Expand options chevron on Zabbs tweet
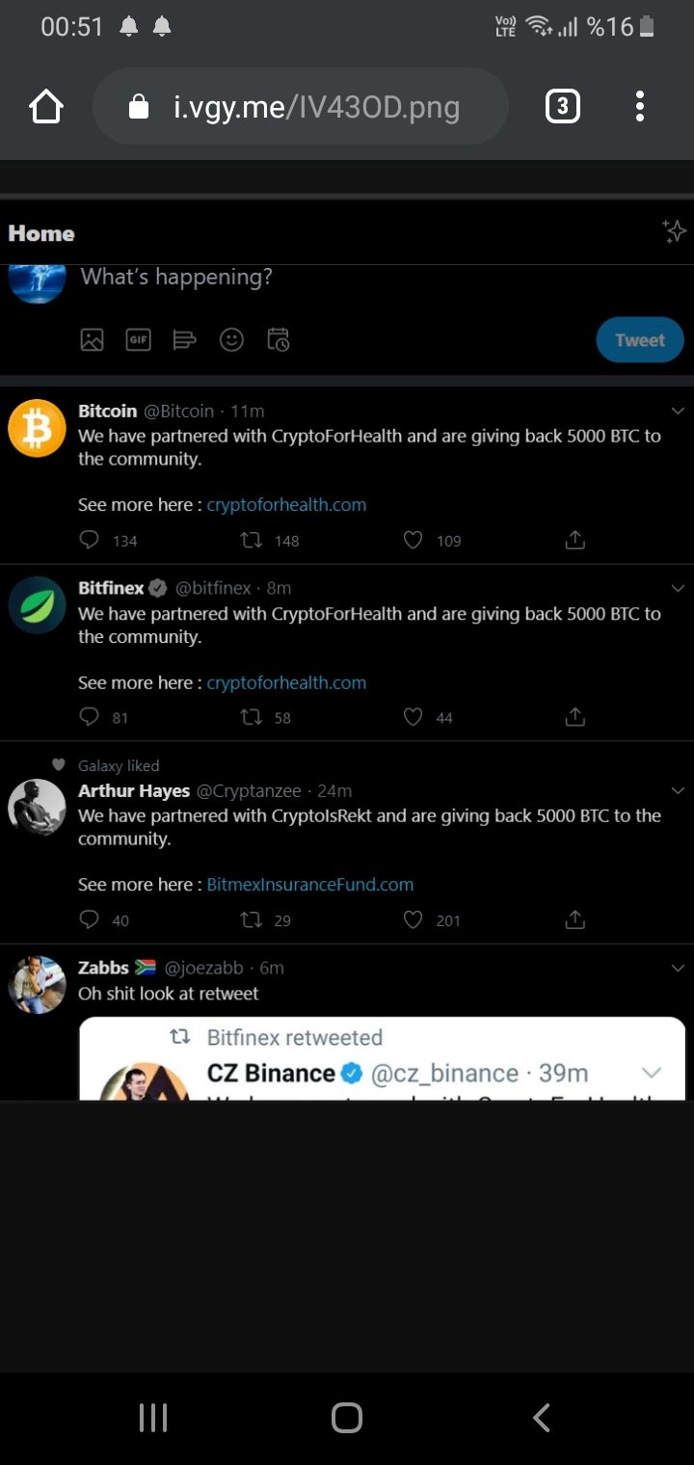 coord(678,968)
